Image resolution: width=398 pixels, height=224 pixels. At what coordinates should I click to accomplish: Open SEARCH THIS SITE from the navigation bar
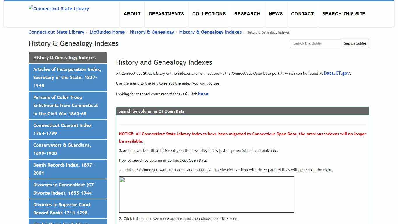point(344,14)
